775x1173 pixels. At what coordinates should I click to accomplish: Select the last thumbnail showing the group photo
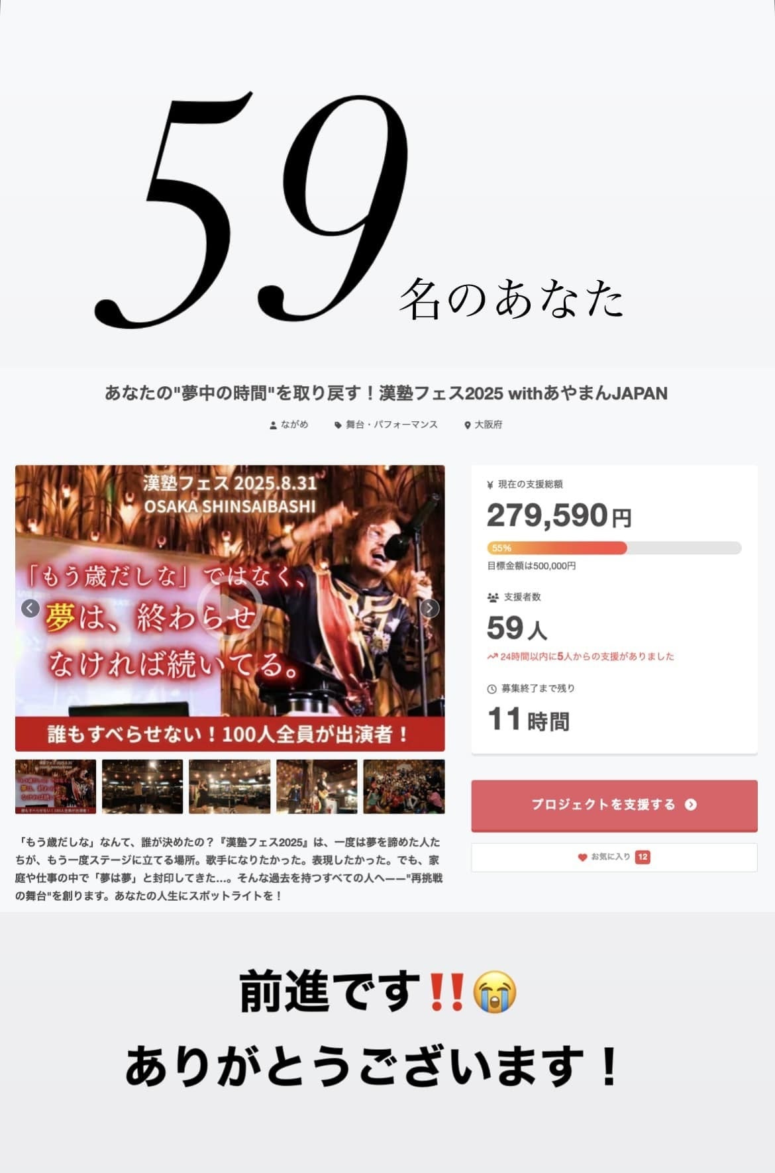pos(404,786)
